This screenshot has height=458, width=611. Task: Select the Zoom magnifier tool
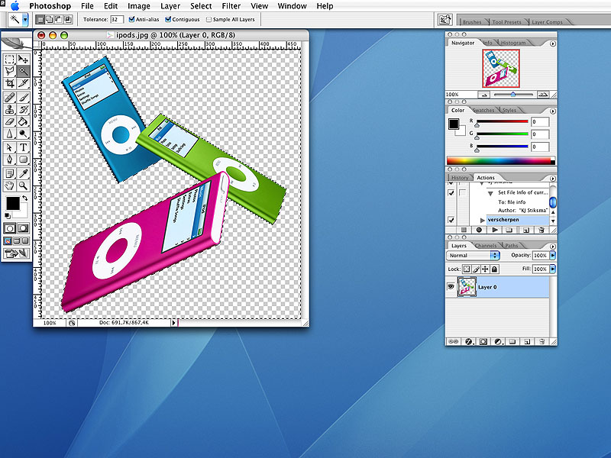tap(24, 185)
